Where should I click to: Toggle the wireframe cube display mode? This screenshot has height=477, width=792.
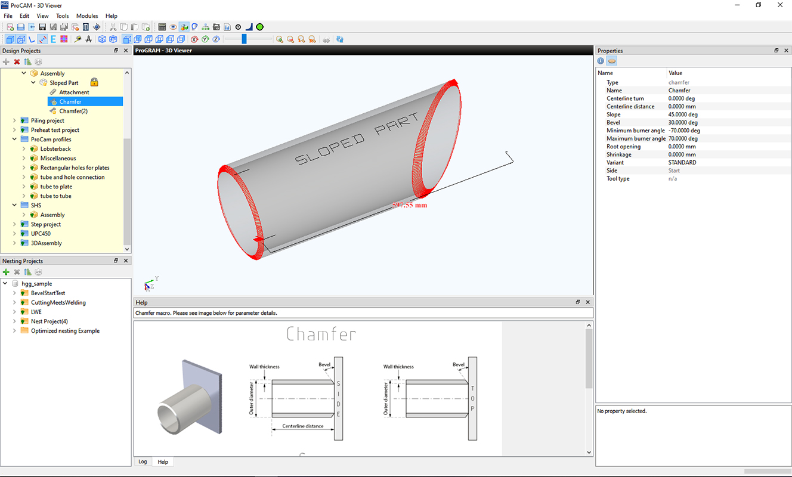[x=22, y=39]
